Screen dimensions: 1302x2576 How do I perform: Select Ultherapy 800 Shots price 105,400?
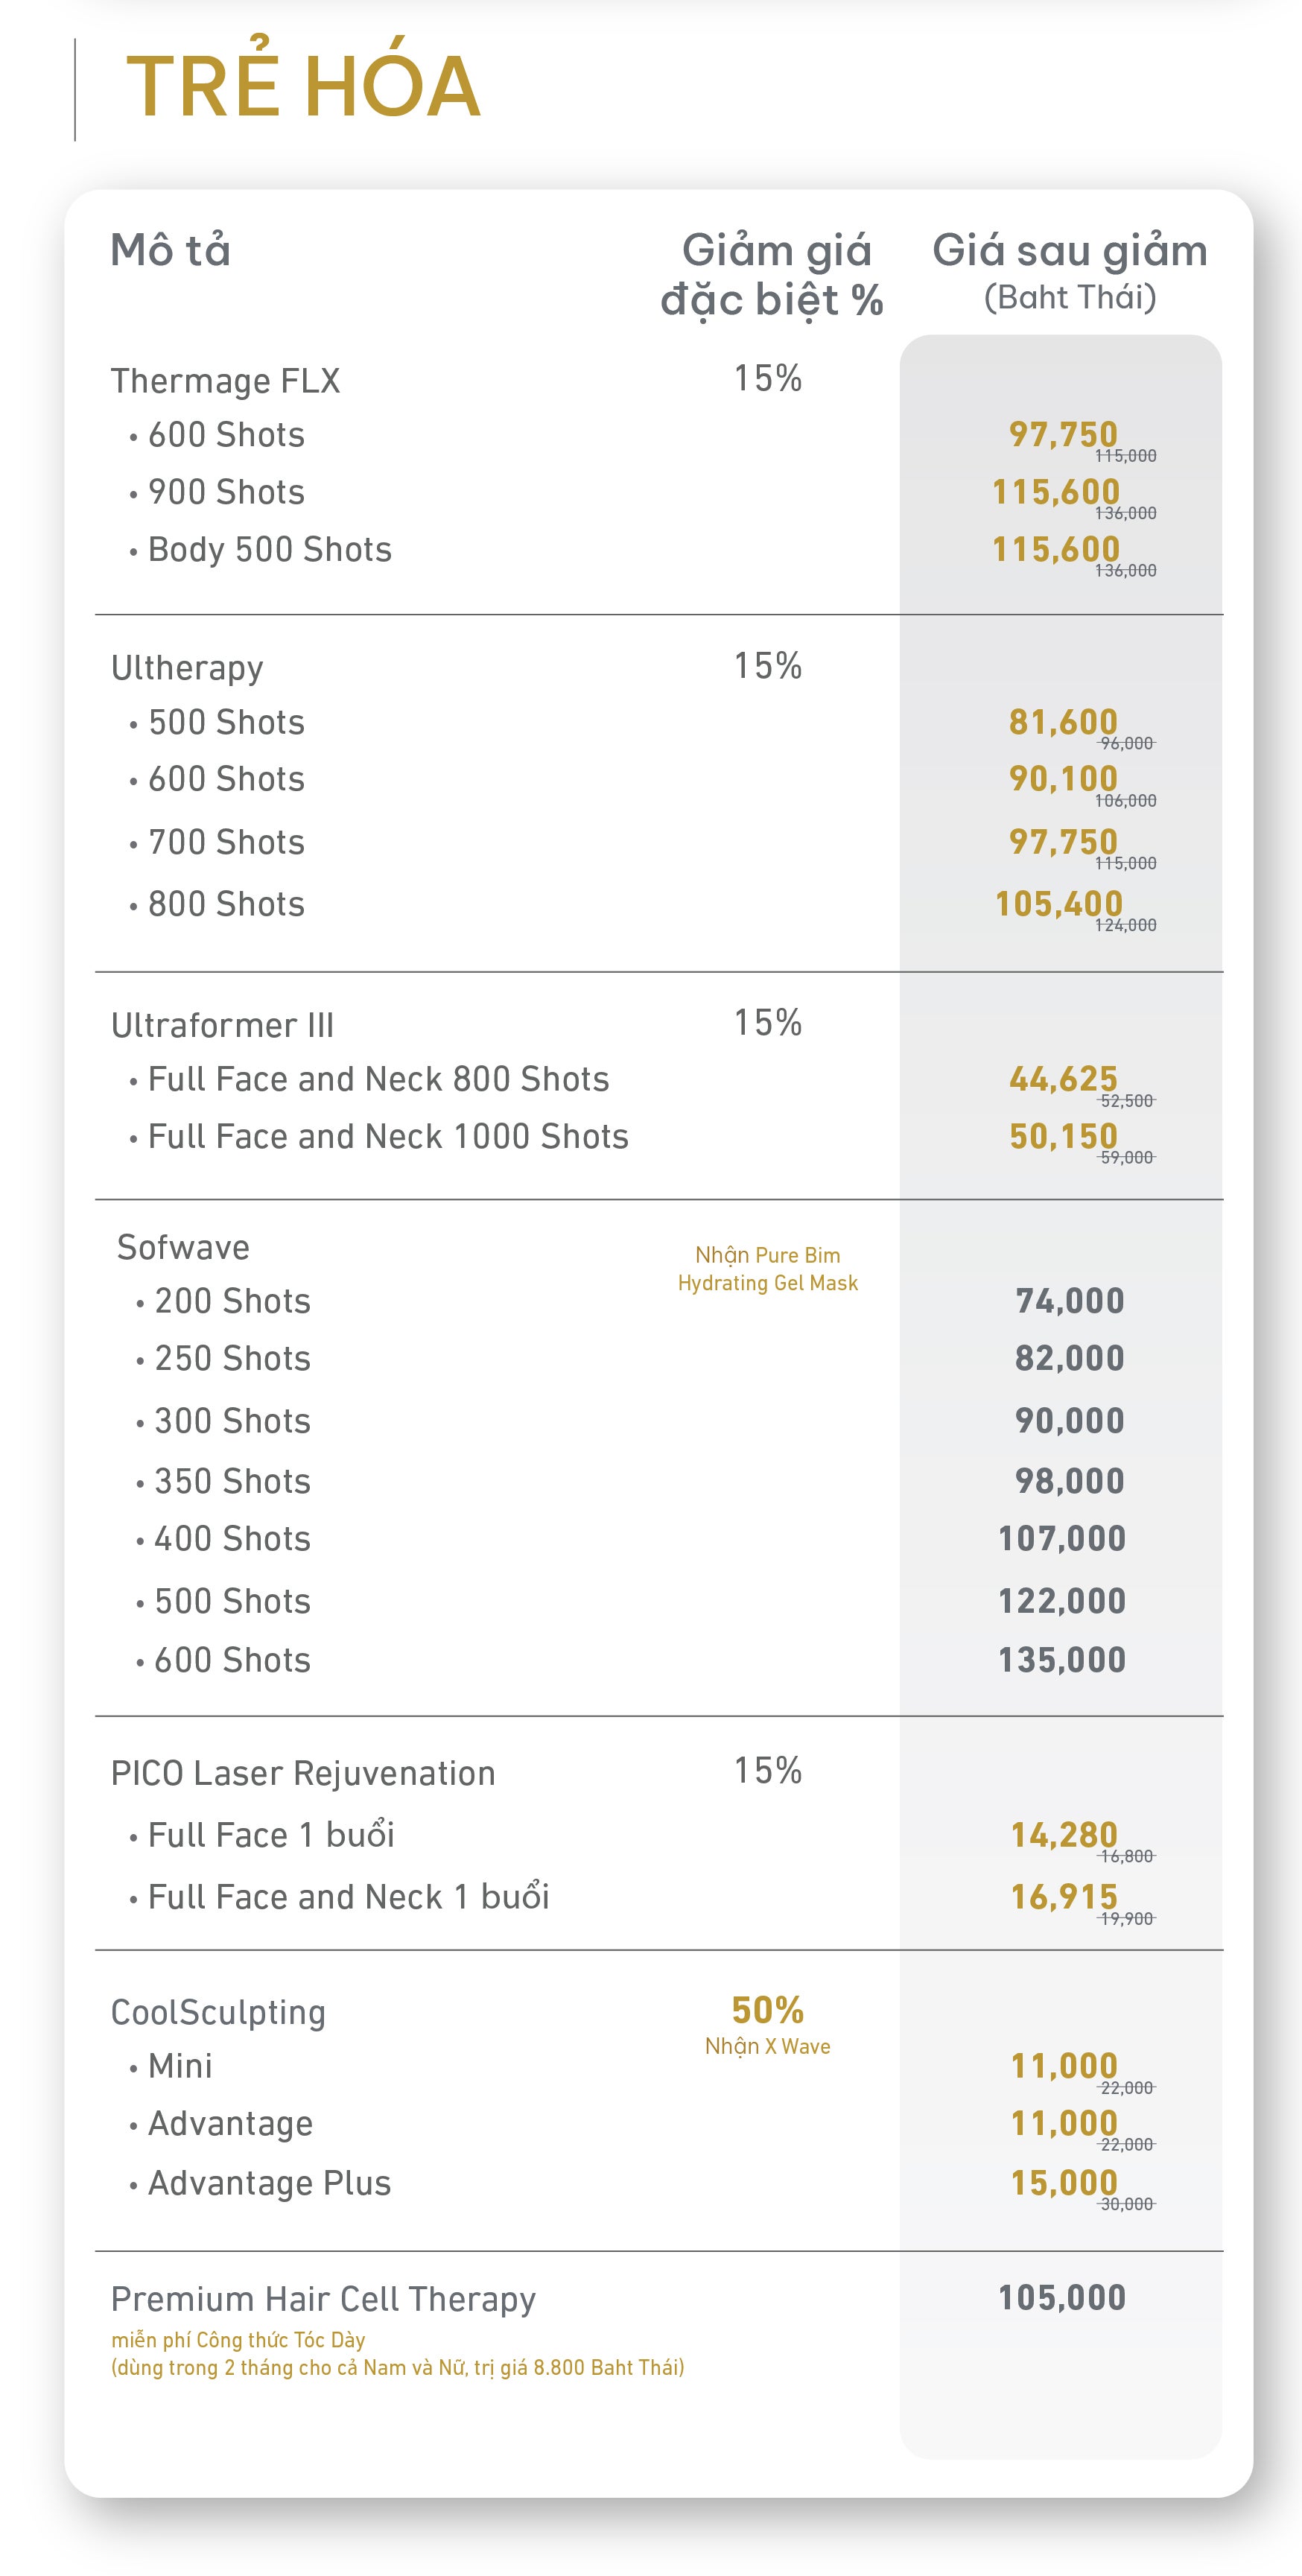[x=1059, y=904]
